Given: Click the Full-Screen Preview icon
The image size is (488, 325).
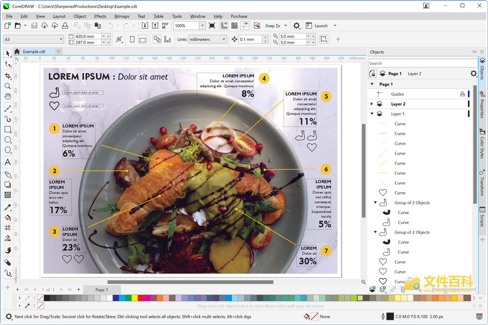Looking at the screenshot, I should coord(212,26).
